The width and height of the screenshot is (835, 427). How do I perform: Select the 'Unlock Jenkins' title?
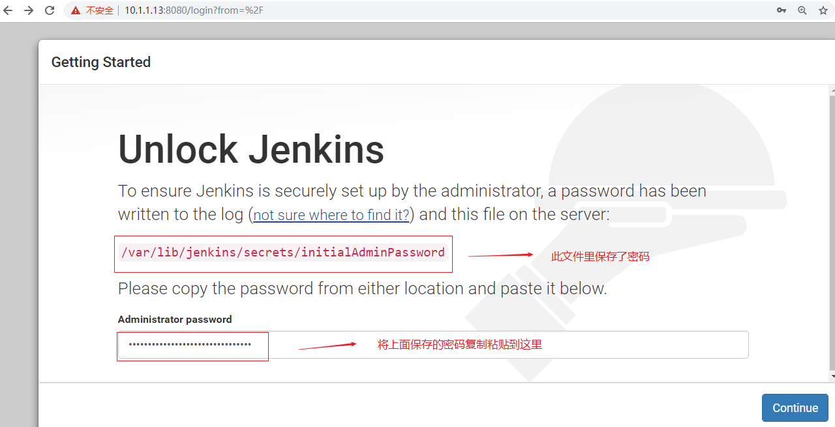[x=251, y=149]
